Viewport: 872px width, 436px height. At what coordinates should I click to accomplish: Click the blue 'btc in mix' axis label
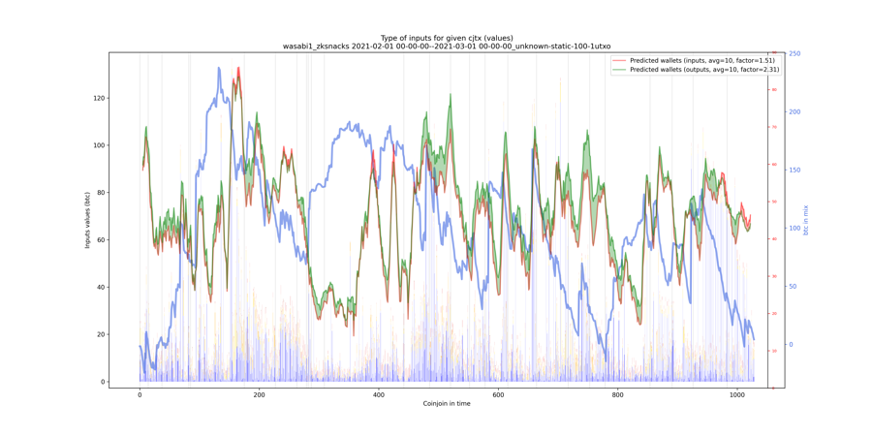point(805,220)
